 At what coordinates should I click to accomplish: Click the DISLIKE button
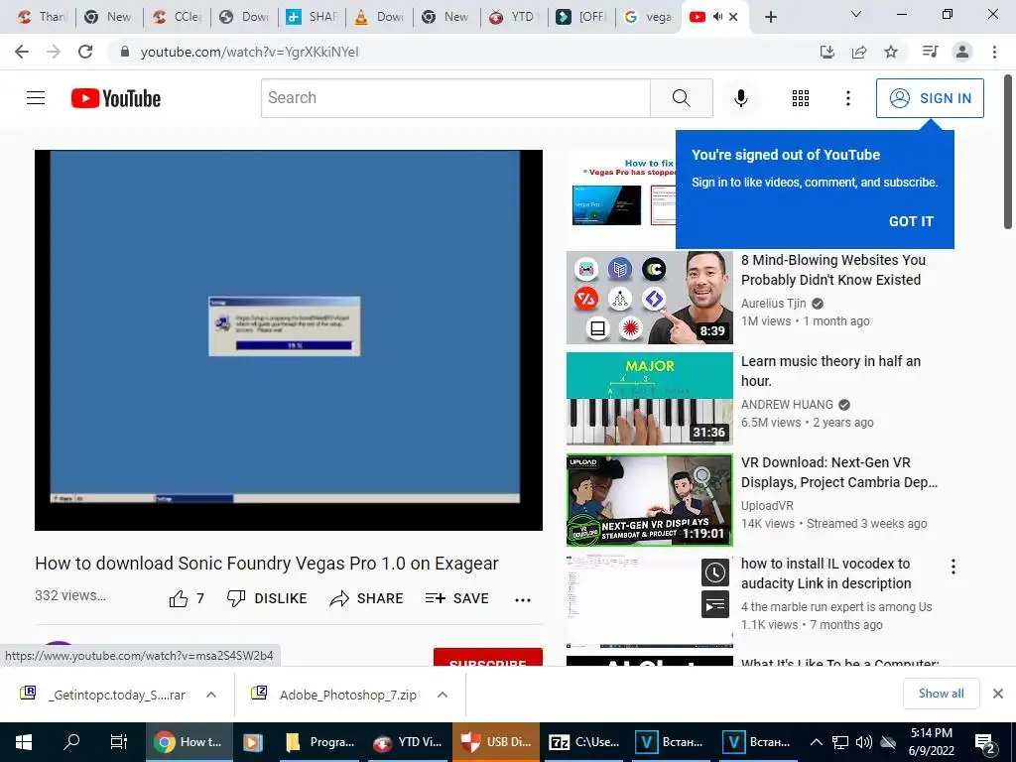[267, 598]
